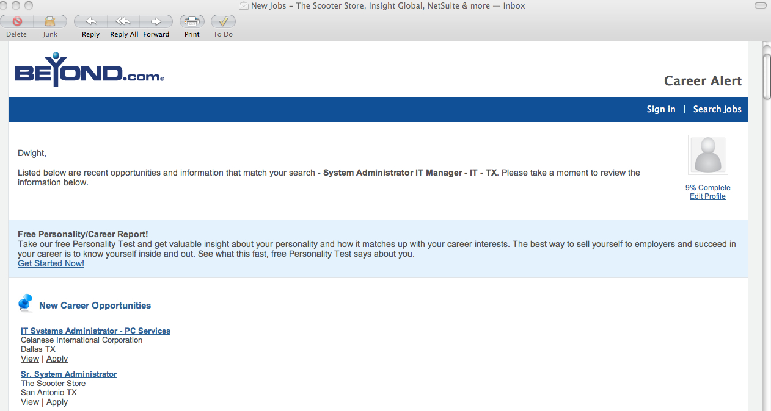This screenshot has height=411, width=771.
Task: Apply to The Scooter Store job
Action: point(57,402)
